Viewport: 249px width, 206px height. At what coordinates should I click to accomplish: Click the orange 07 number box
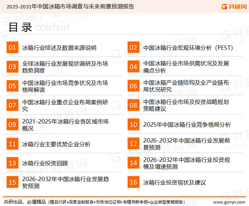tap(12, 105)
